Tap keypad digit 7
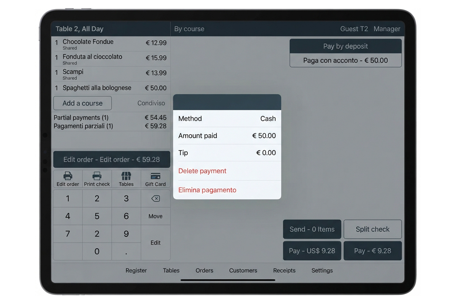The height and width of the screenshot is (304, 456). 68,234
